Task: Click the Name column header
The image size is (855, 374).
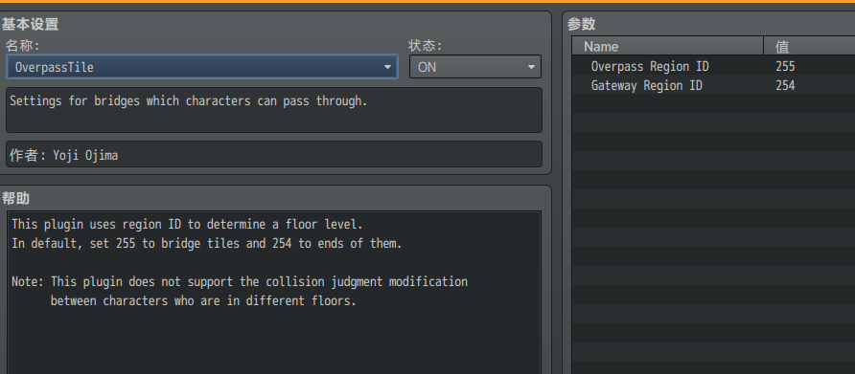Action: (667, 46)
